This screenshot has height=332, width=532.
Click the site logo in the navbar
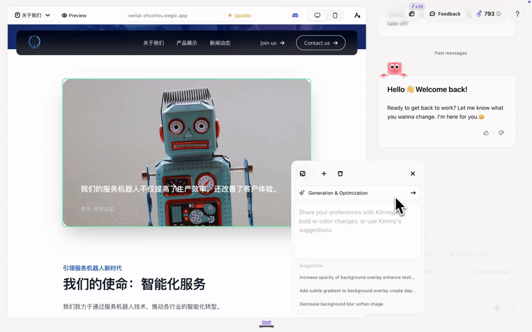click(x=35, y=42)
